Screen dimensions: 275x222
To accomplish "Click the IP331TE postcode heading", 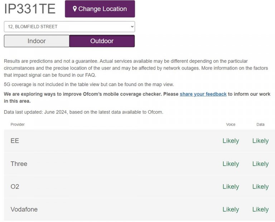I will coord(30,9).
